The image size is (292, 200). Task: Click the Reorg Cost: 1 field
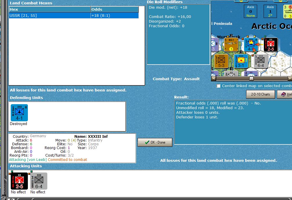click(57, 148)
